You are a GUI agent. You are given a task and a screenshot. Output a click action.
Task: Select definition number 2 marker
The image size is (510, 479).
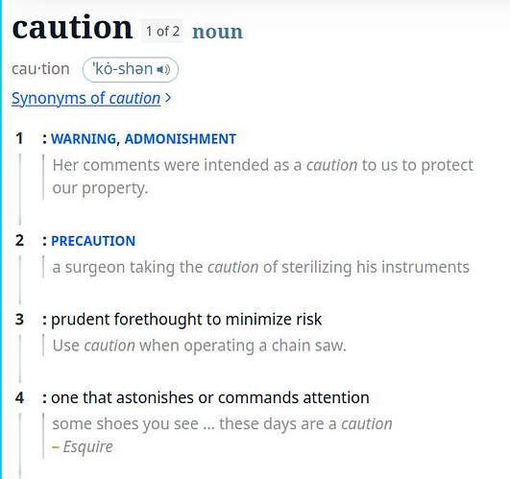pyautogui.click(x=19, y=241)
